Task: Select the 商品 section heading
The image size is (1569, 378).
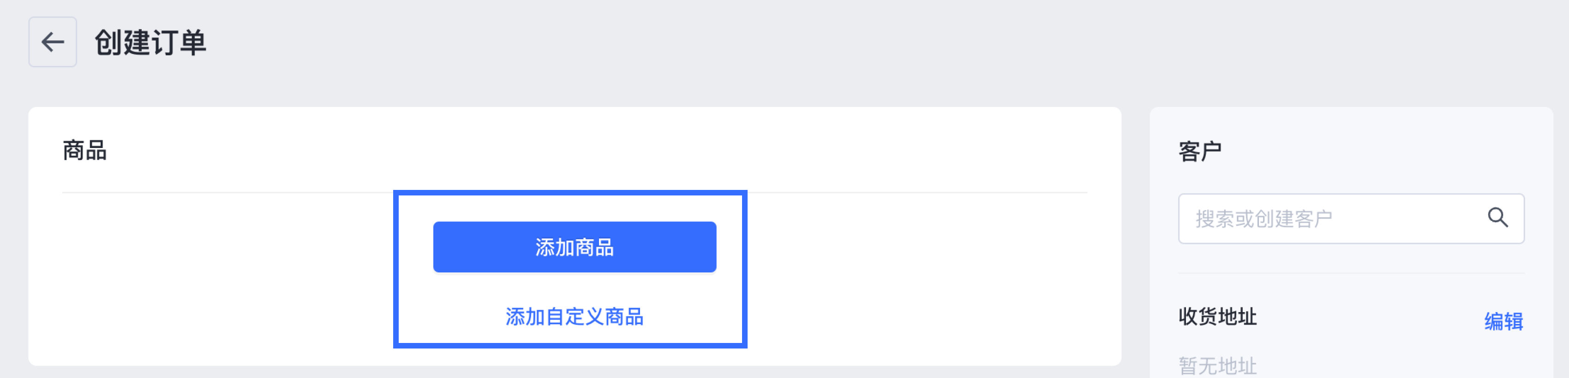Action: point(84,150)
